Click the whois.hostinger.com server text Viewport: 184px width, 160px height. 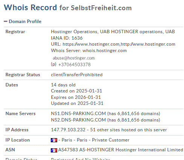coord(105,51)
